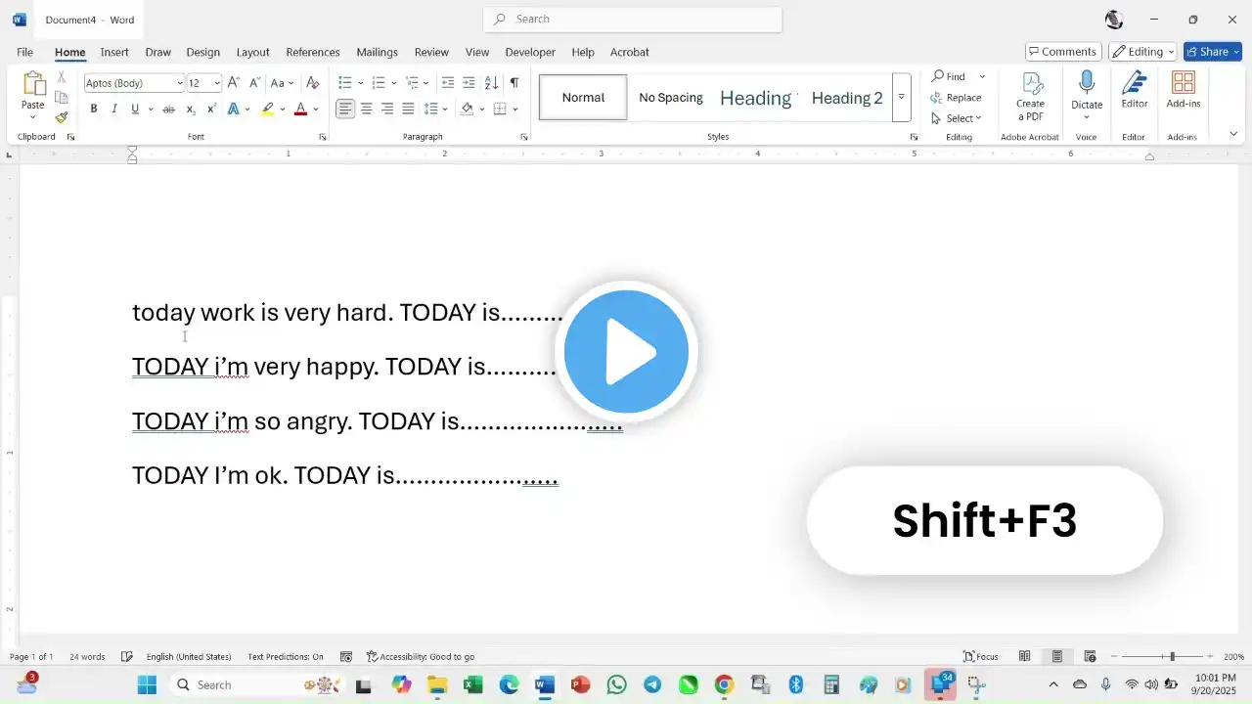
Task: Open the Select dropdown in Editing group
Action: coord(957,118)
